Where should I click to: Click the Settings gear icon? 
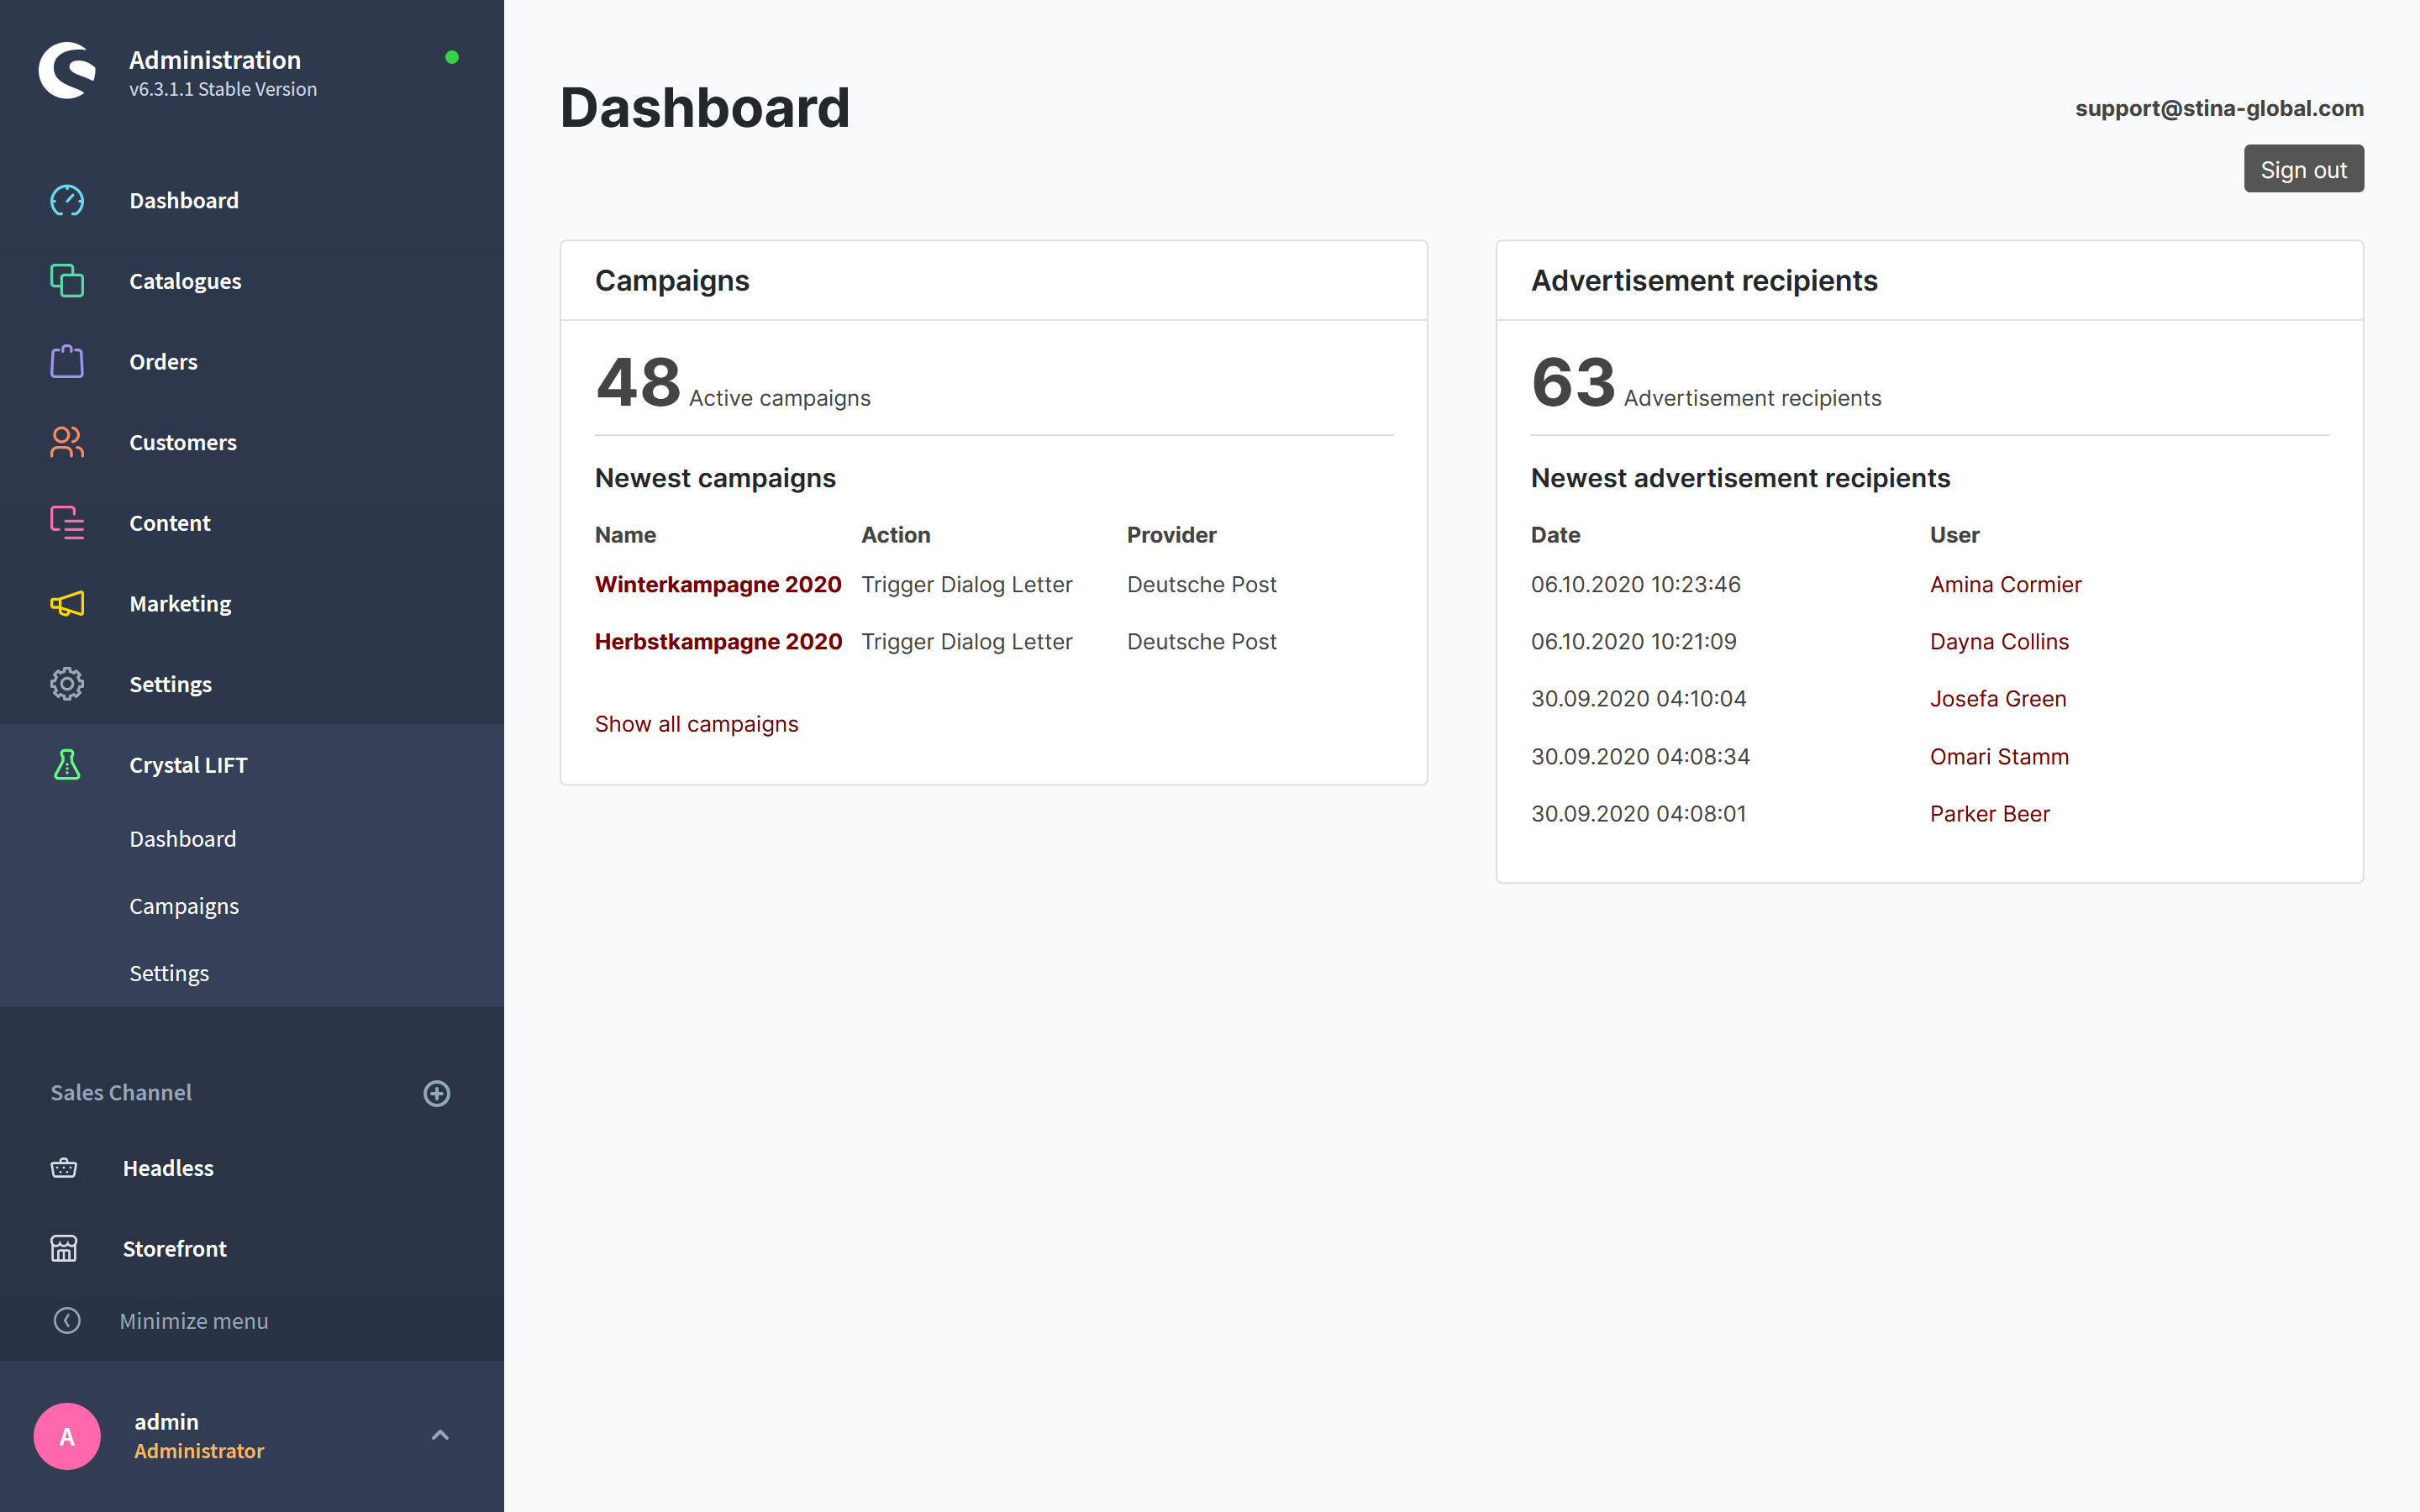click(67, 684)
